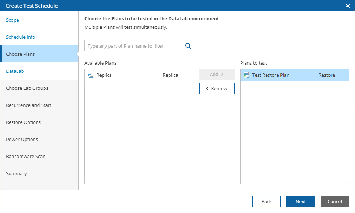Click the Replica plan icon in Available Plans
Viewport: 355px width, 213px height.
point(91,75)
